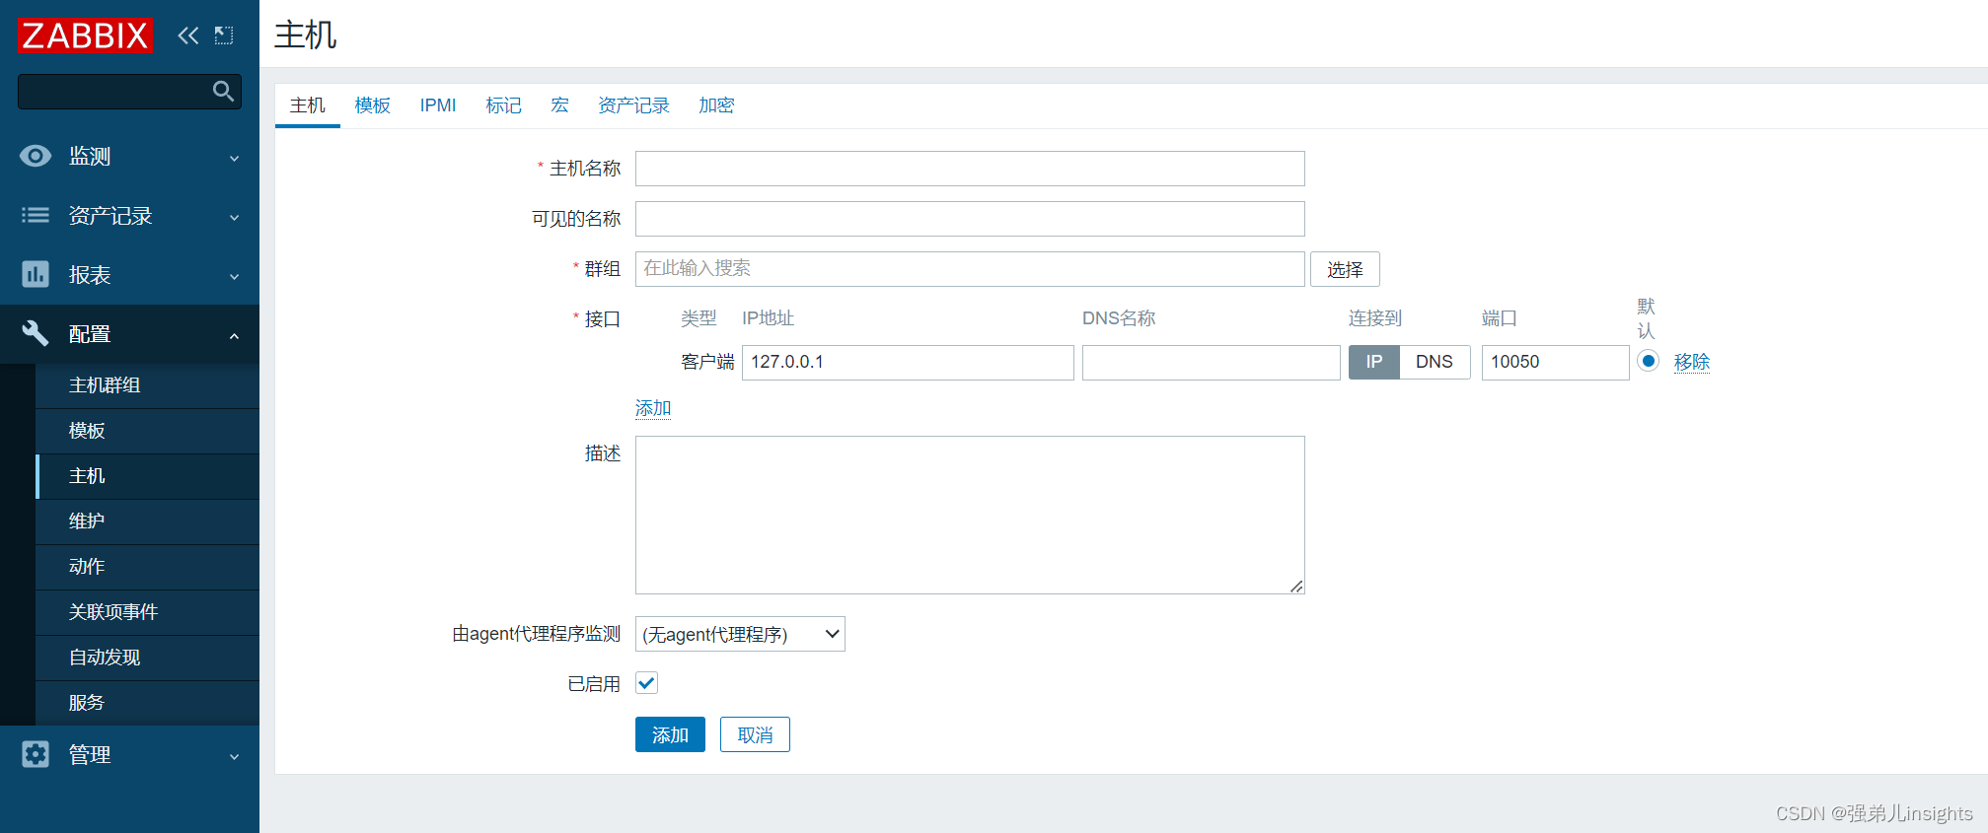
Task: Switch to the 资产记录 tab
Action: coord(633,105)
